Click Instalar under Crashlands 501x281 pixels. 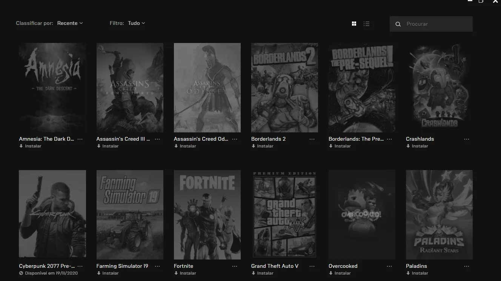tap(417, 146)
